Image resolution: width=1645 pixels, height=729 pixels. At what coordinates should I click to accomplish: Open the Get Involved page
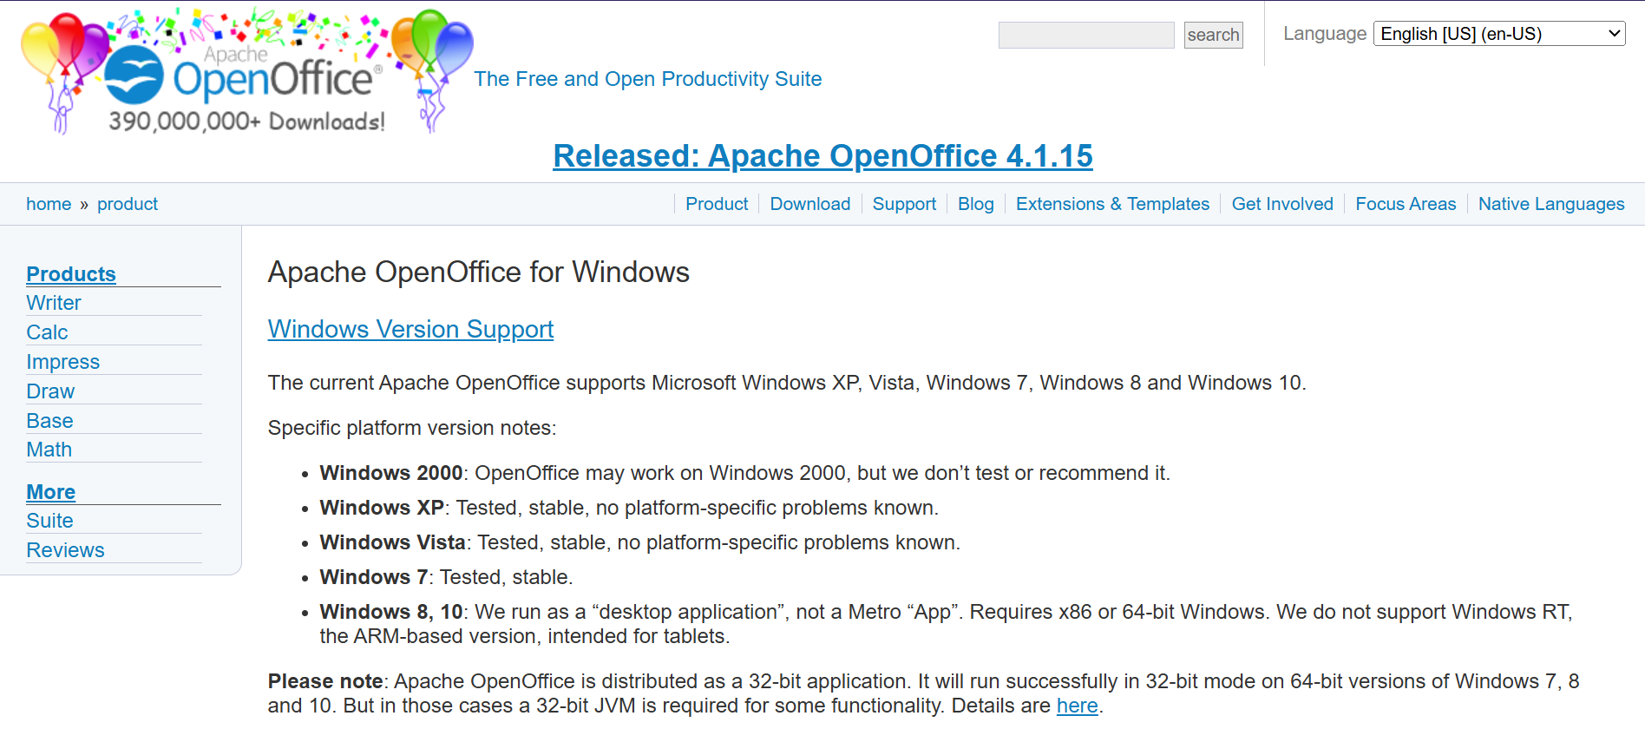point(1282,204)
